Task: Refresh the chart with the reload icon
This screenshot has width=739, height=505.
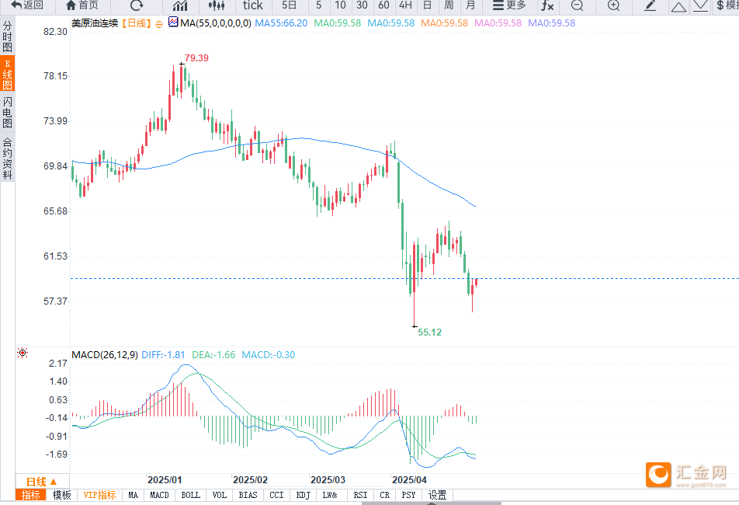Action: click(137, 5)
